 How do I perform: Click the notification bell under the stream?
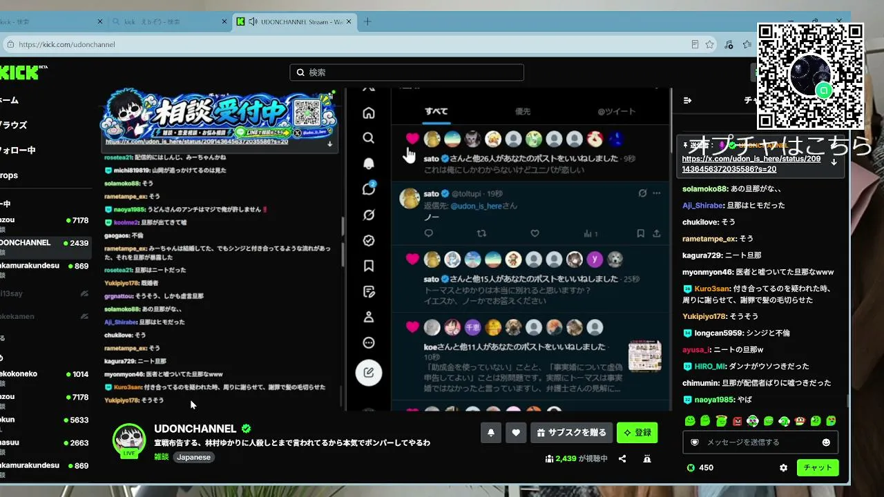click(x=491, y=433)
